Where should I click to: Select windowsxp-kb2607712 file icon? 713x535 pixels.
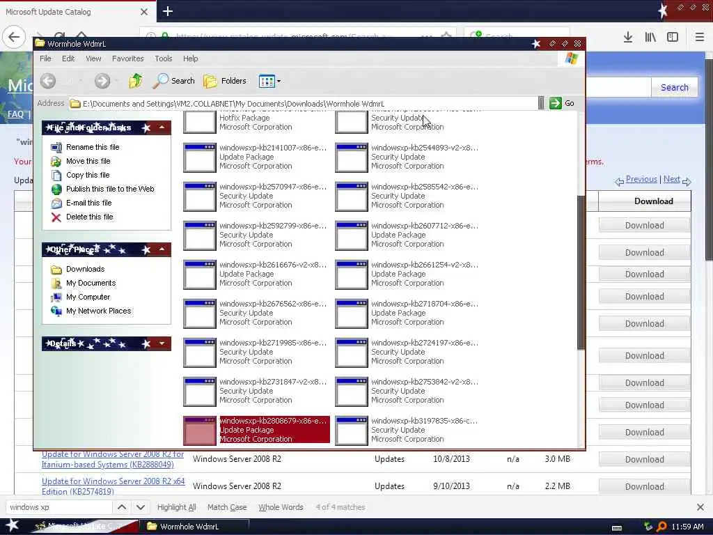point(352,235)
